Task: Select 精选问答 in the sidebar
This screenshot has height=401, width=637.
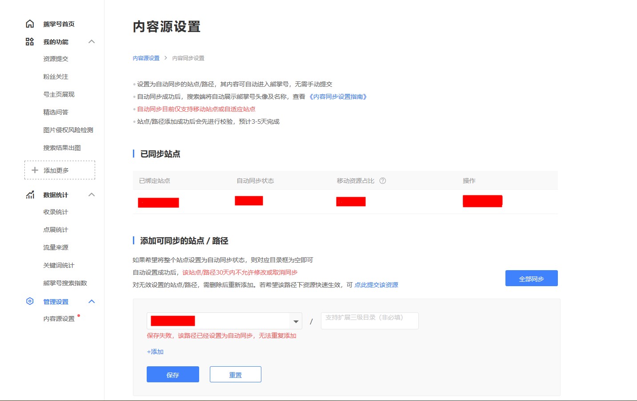Action: coord(56,112)
